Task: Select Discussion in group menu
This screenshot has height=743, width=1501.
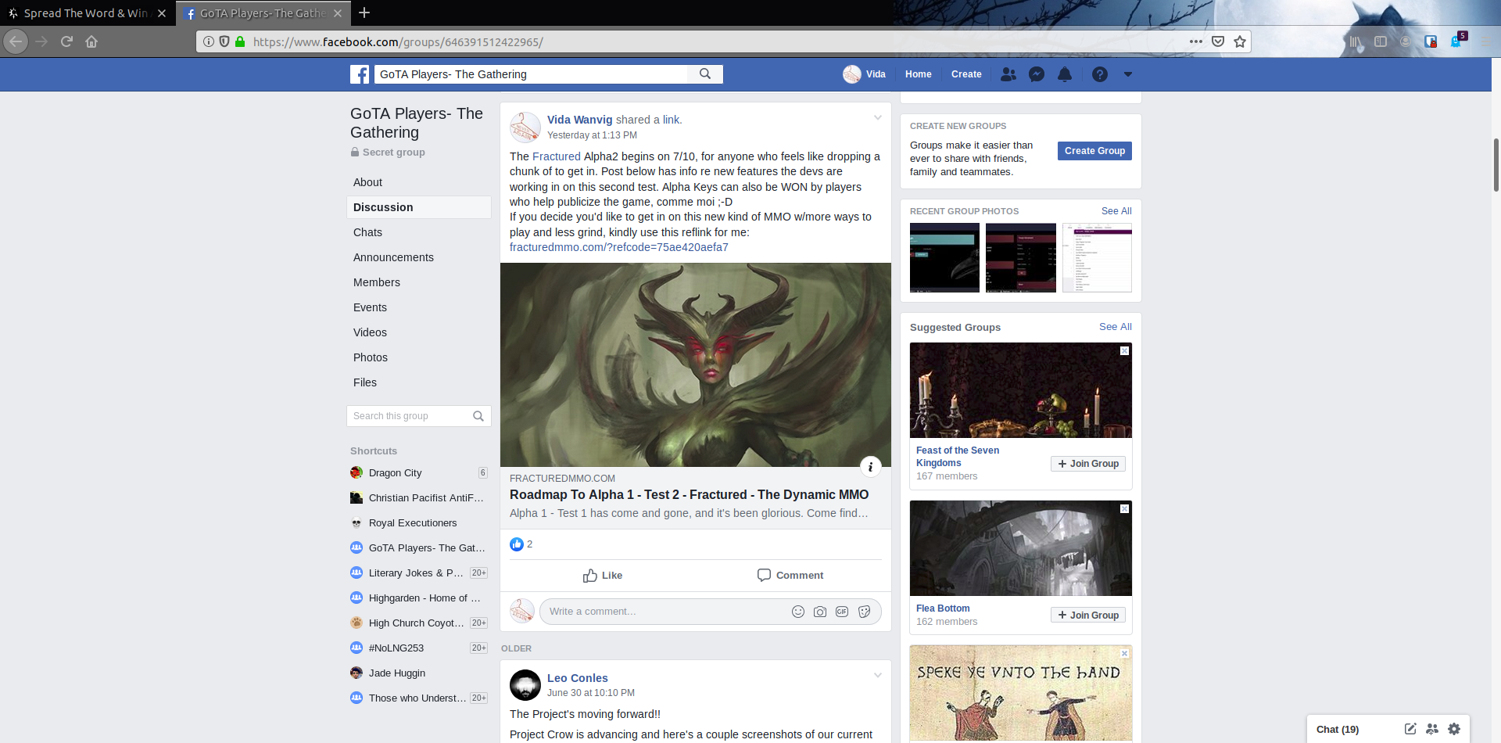Action: [419, 207]
